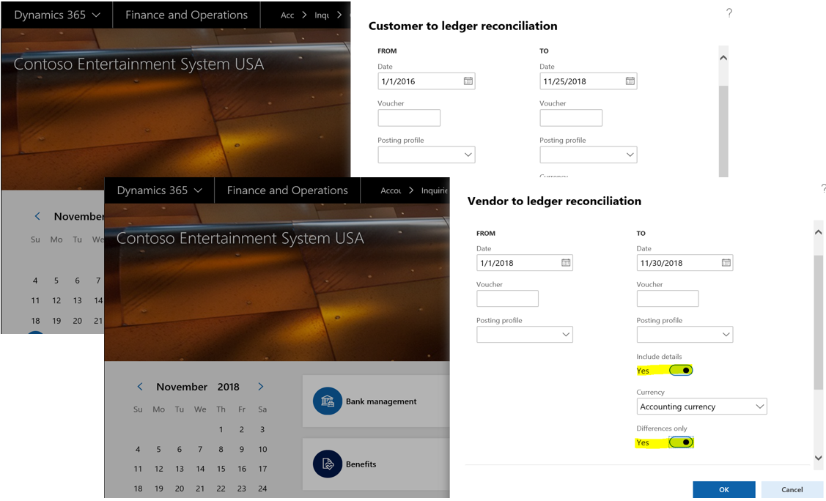This screenshot has width=826, height=501.
Task: Open help on Vendor to ledger reconciliation
Action: click(822, 188)
